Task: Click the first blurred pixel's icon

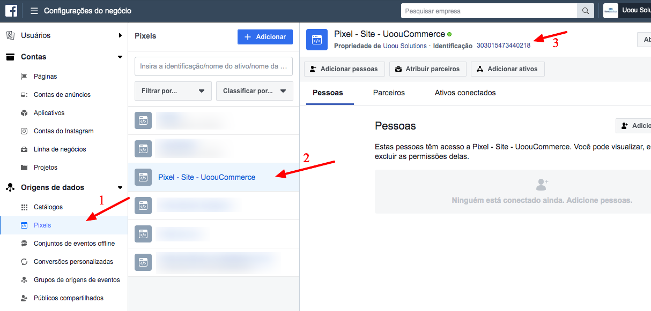Action: (x=143, y=120)
